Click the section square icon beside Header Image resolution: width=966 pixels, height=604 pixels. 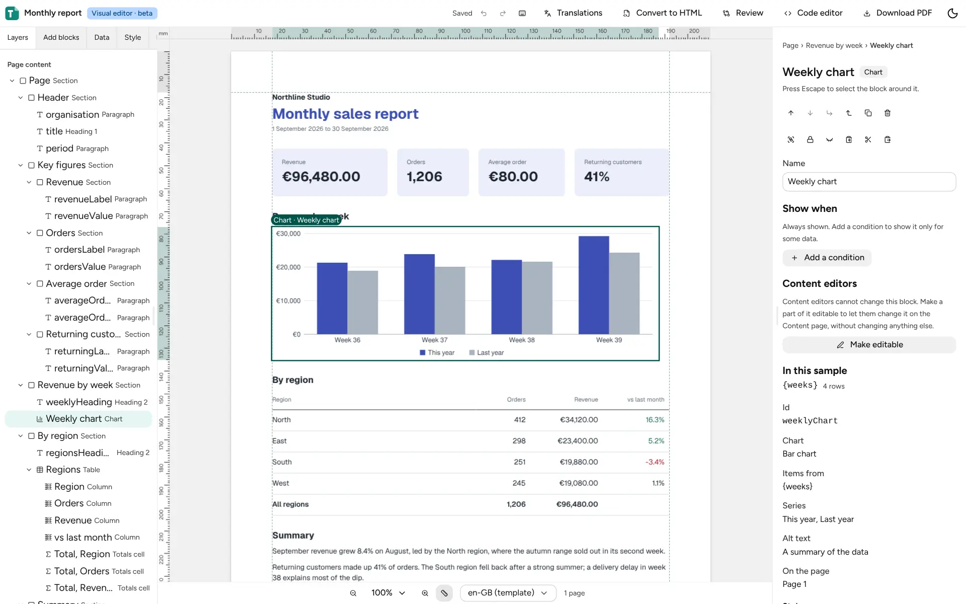[31, 98]
